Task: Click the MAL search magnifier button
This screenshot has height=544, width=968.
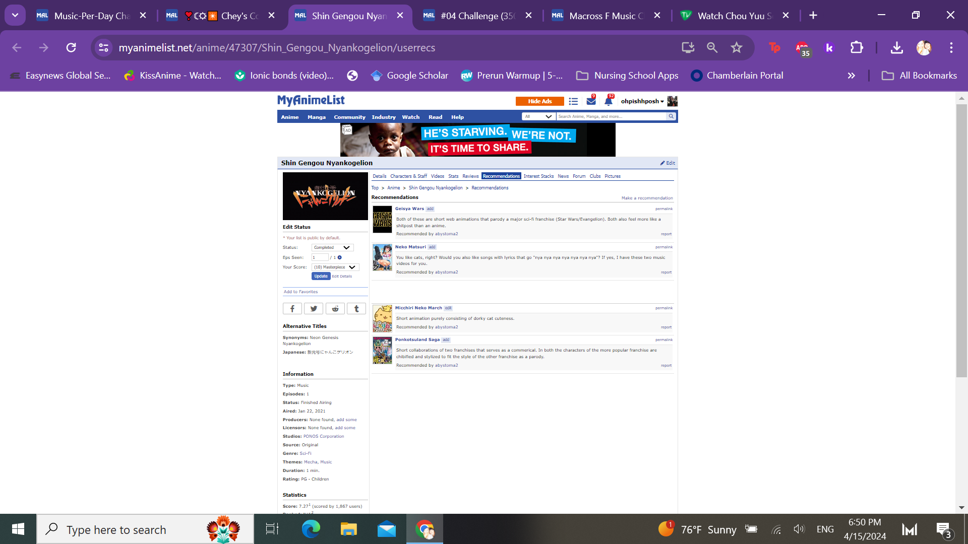Action: click(671, 116)
